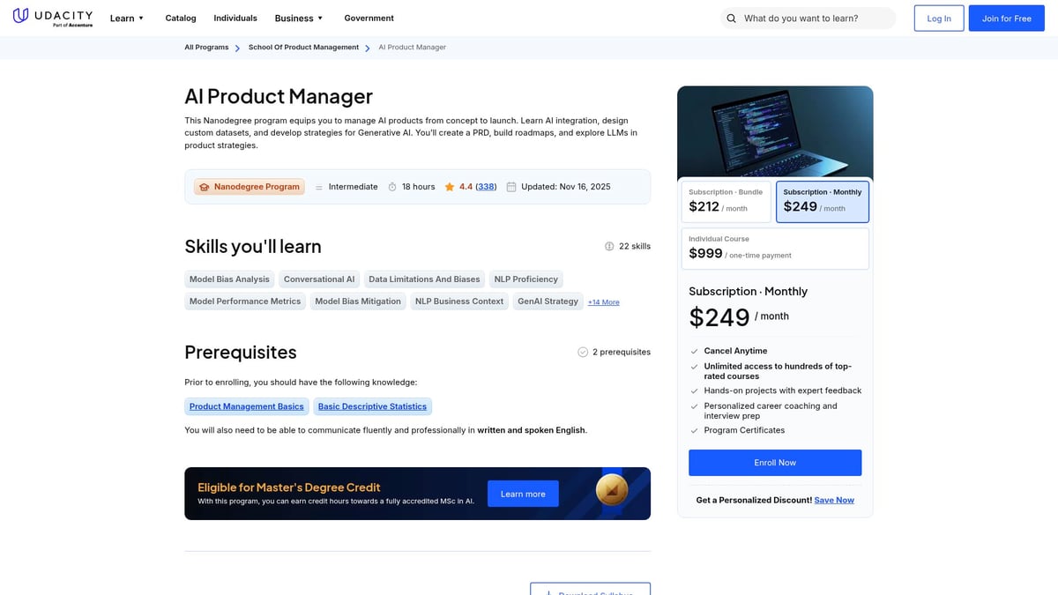The height and width of the screenshot is (595, 1058).
Task: Click the checkmark beside Program Certificates
Action: tap(694, 430)
